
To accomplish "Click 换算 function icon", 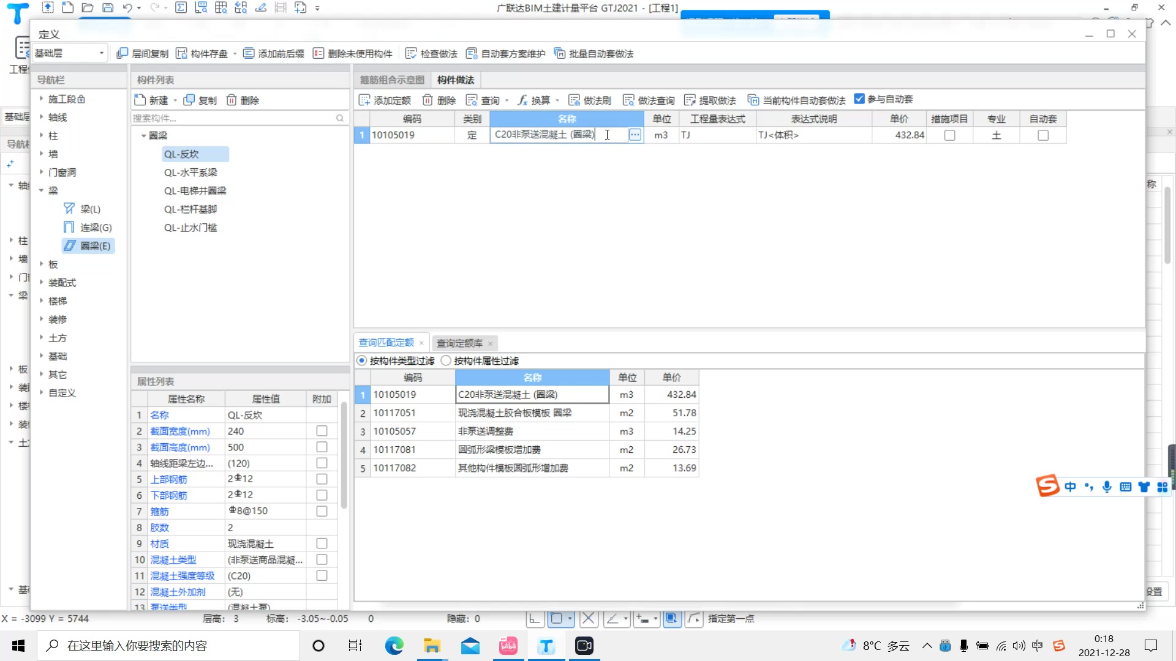I will [522, 100].
